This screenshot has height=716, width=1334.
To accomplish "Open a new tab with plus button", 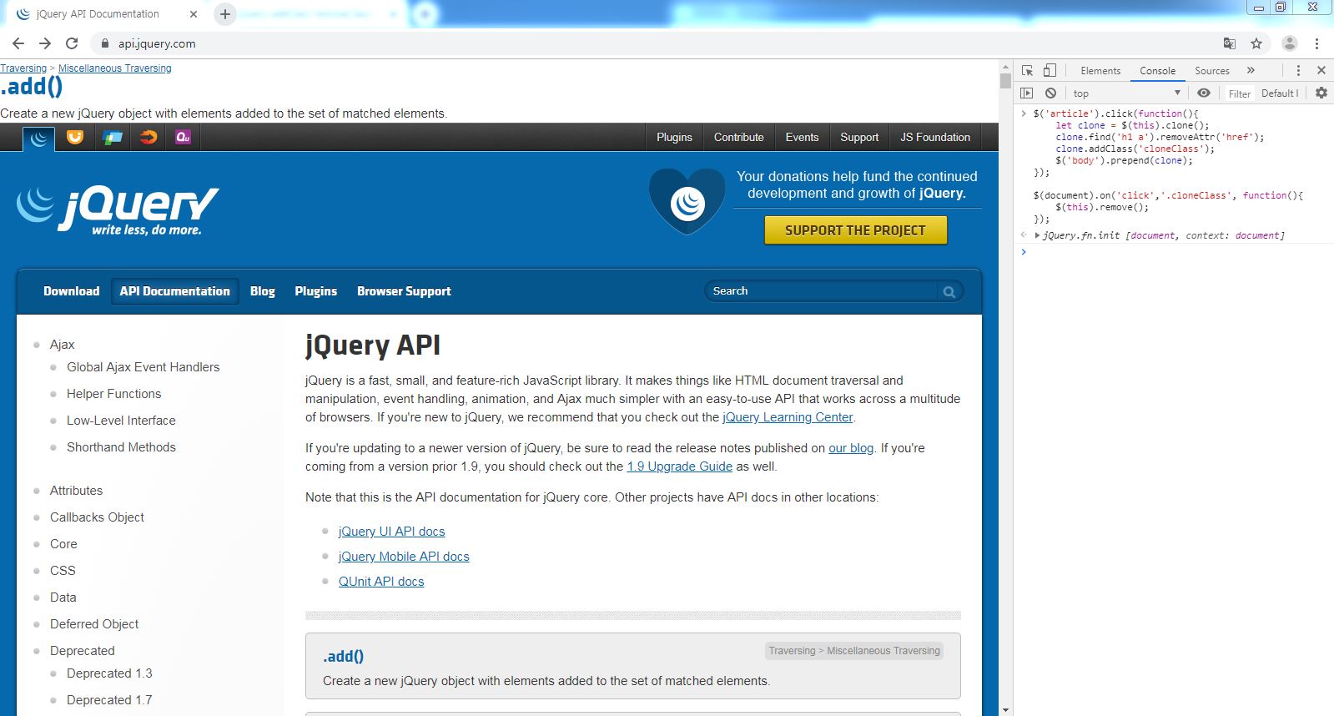I will tap(225, 14).
